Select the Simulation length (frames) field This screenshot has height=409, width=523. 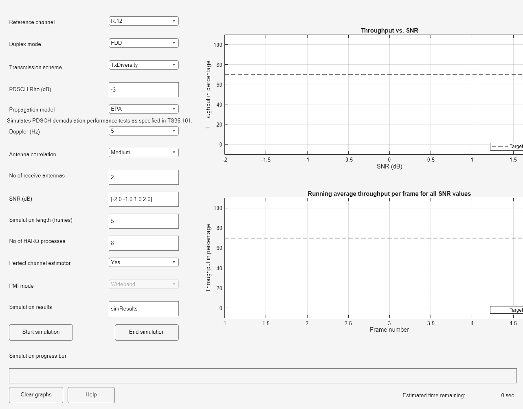143,221
